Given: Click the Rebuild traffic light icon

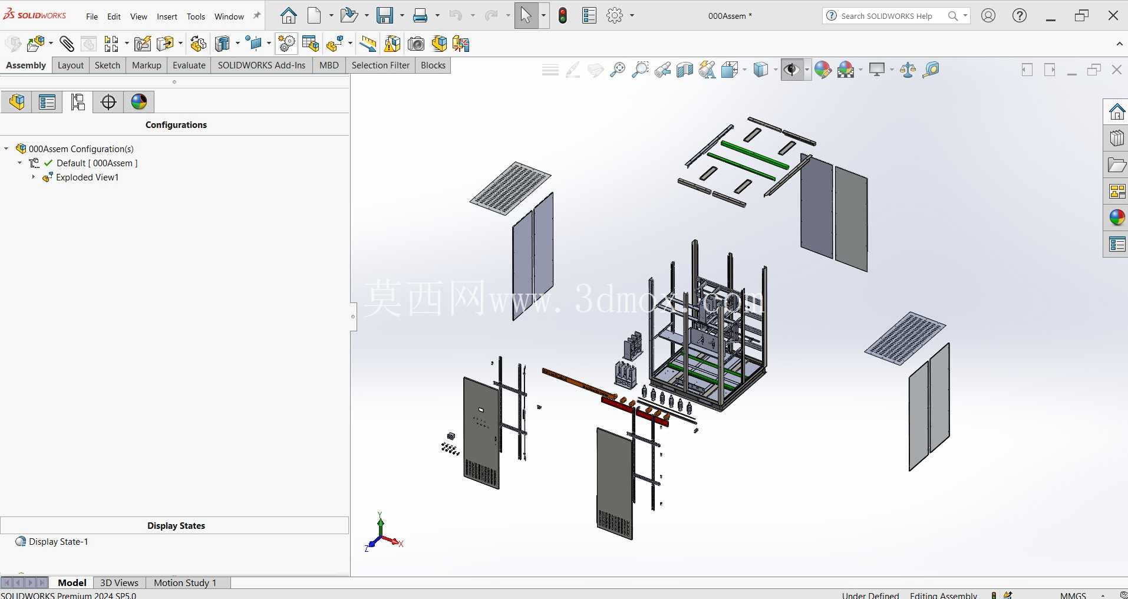Looking at the screenshot, I should (563, 15).
